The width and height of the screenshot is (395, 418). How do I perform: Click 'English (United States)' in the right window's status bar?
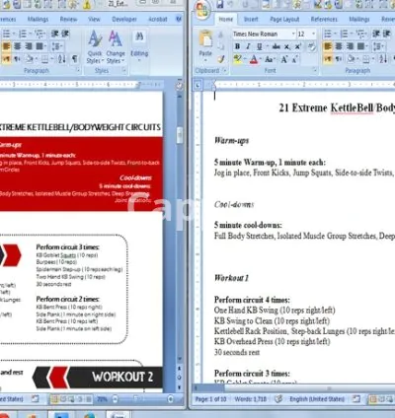(x=317, y=399)
